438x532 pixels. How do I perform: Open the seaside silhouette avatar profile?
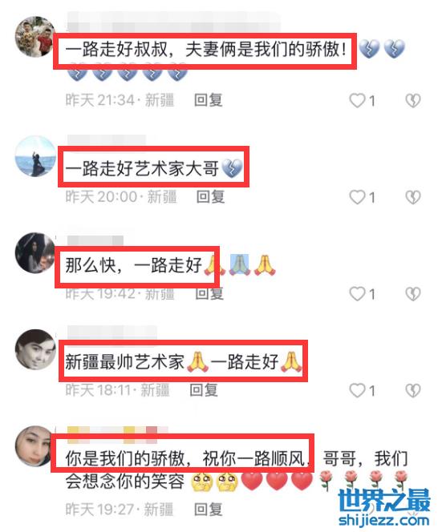[35, 156]
